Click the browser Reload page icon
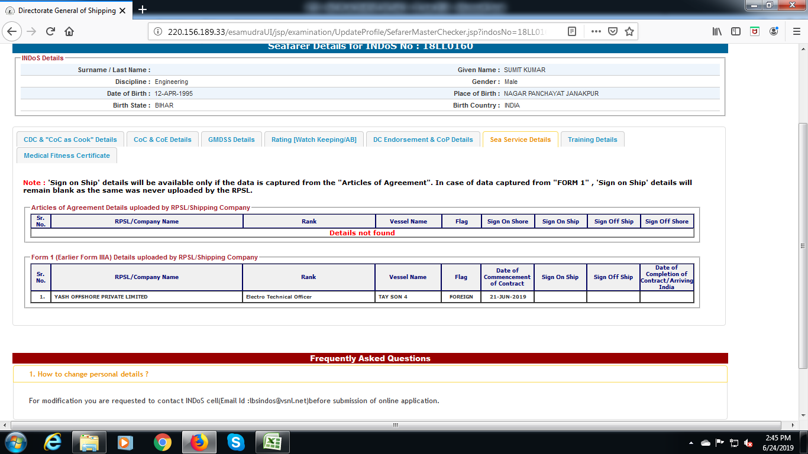Image resolution: width=808 pixels, height=454 pixels. (x=50, y=31)
